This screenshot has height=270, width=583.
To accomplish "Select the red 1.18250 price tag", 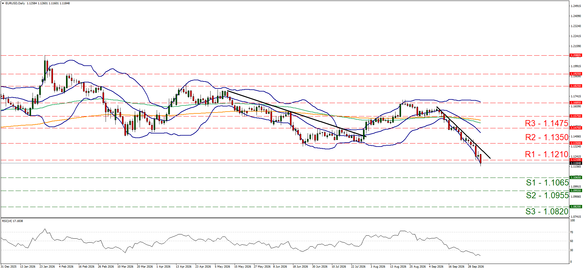I will click(576, 86).
